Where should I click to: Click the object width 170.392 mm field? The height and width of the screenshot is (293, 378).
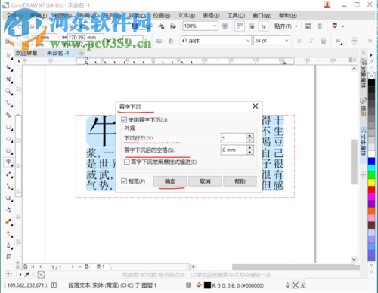coord(85,37)
